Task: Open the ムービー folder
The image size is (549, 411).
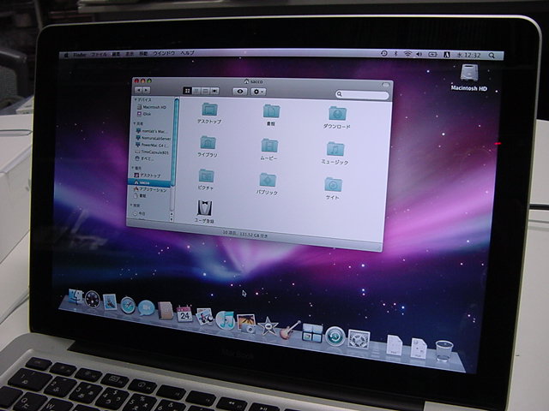Action: 269,146
